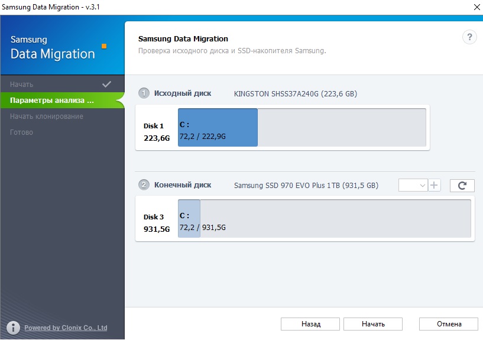Click the Начать button at bottom

[x=373, y=324]
